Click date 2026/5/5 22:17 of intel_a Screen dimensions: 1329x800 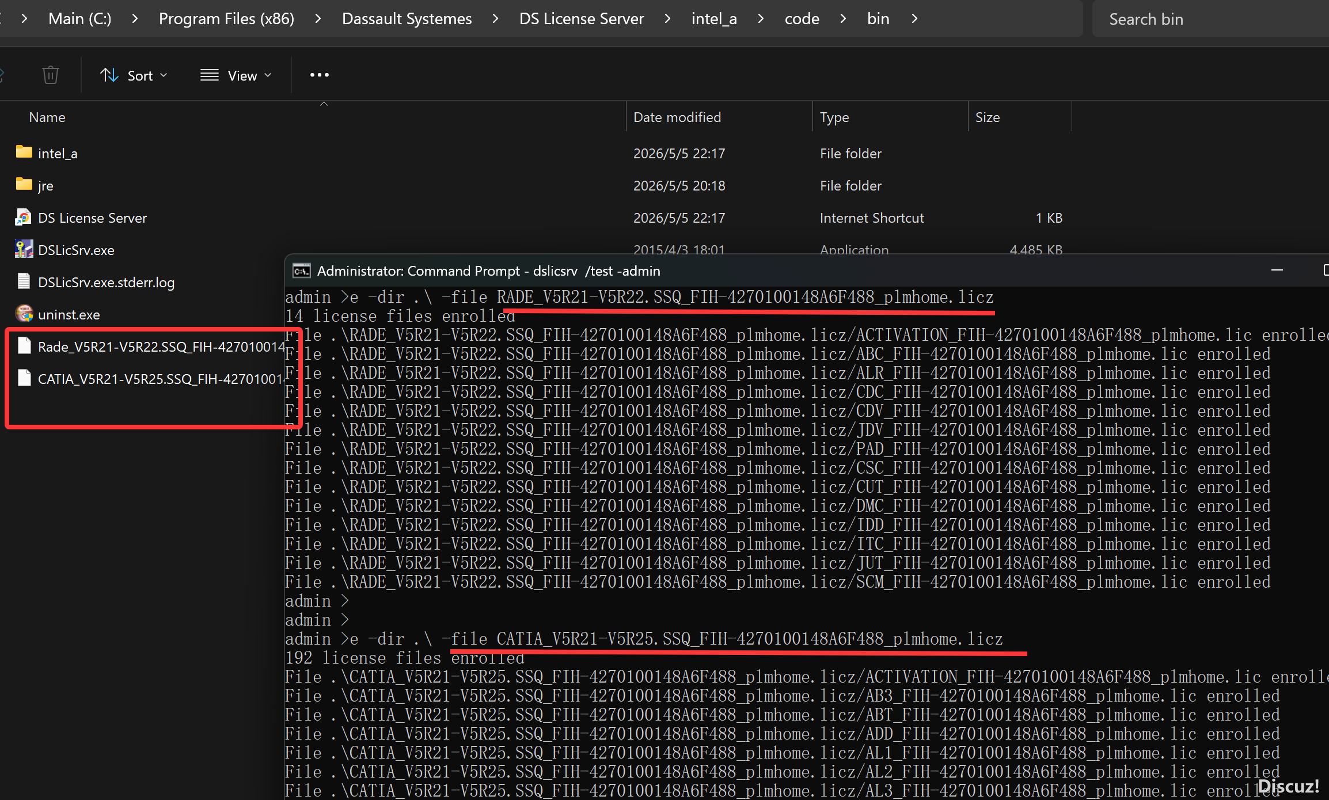679,154
